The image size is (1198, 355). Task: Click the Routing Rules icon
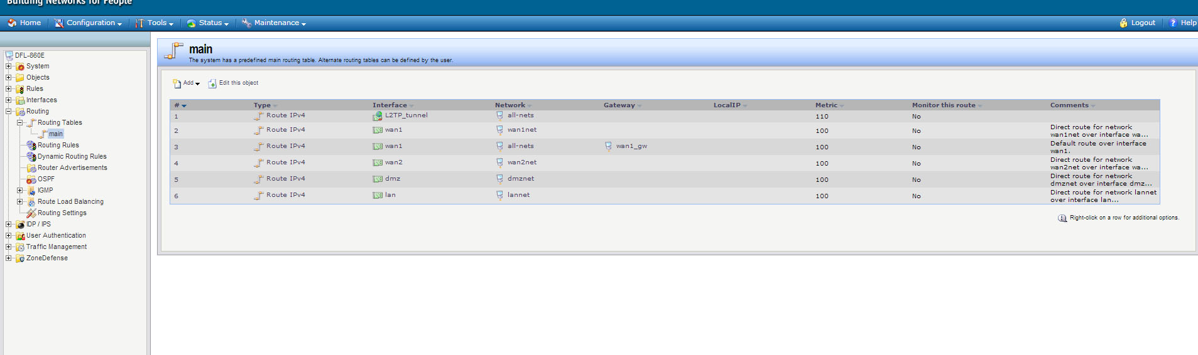[x=31, y=146]
